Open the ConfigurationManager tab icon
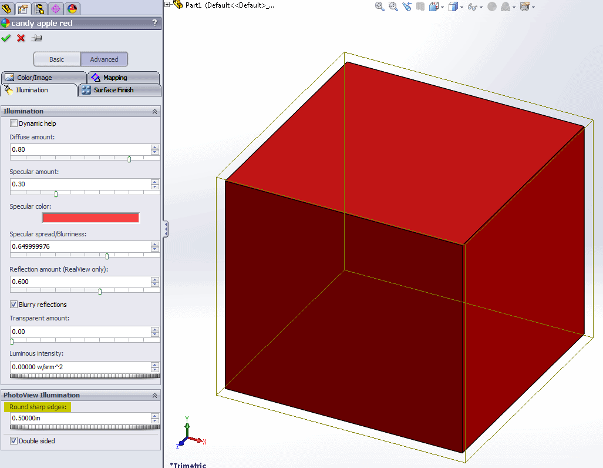 click(39, 8)
